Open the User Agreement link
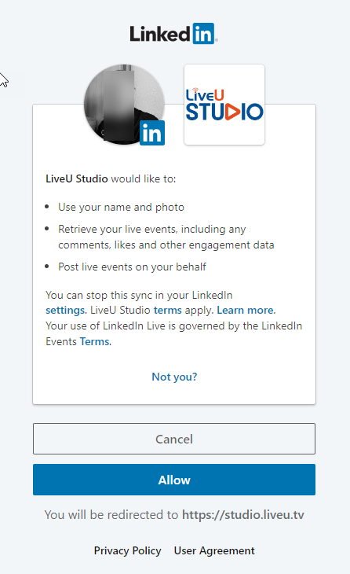The height and width of the screenshot is (574, 350). click(214, 550)
